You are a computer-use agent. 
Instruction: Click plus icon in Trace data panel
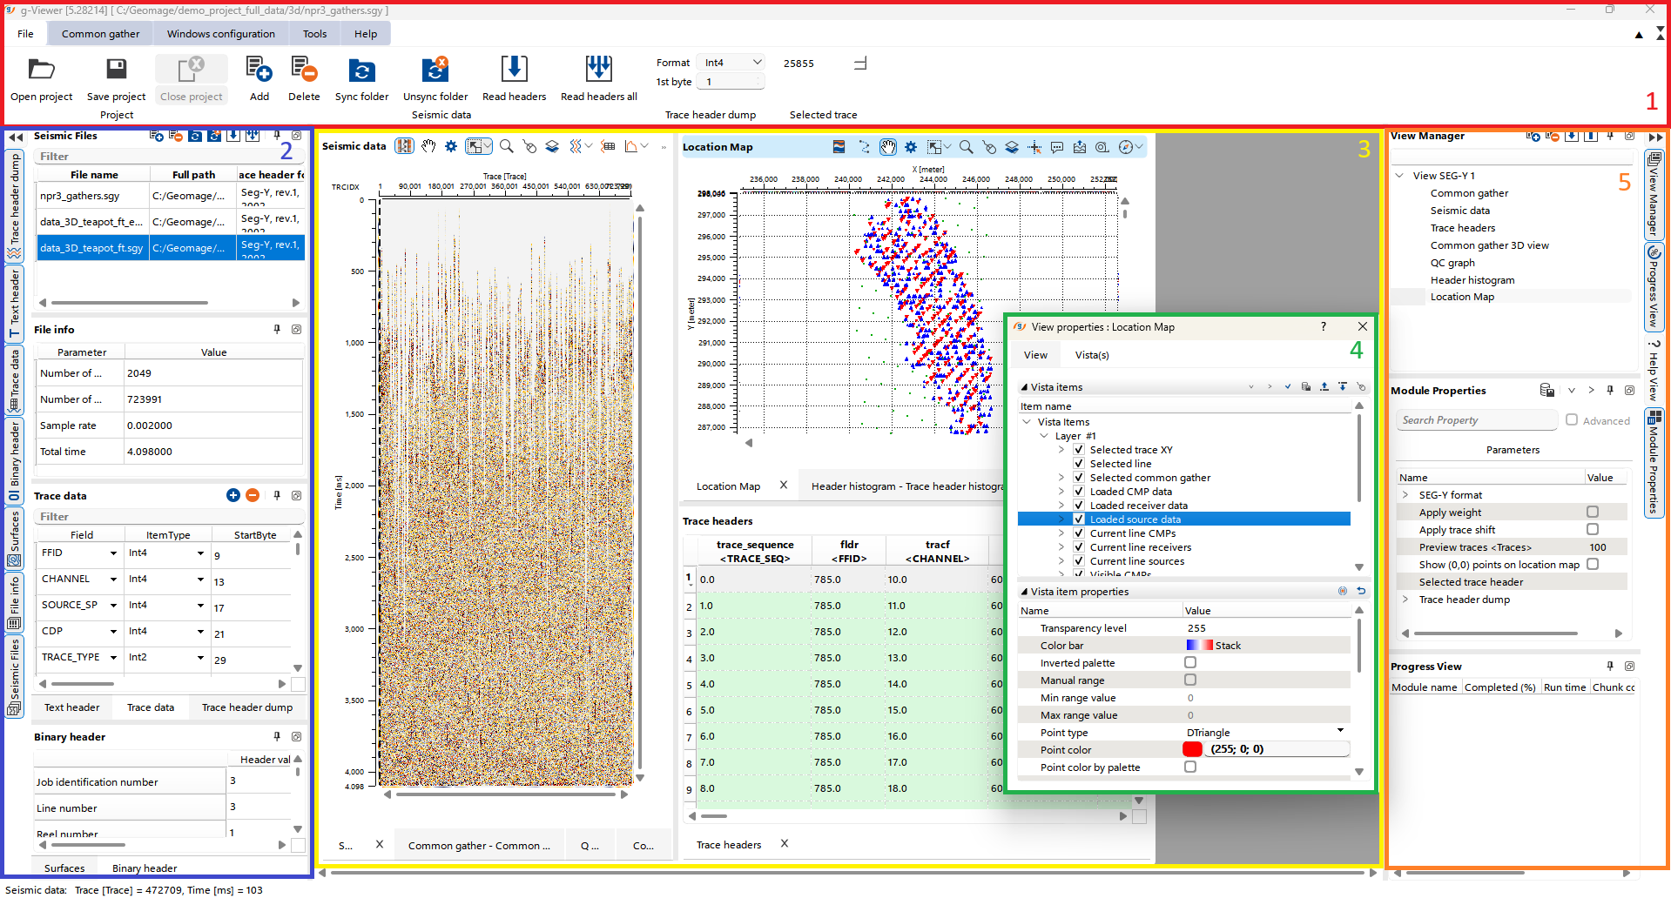pos(232,495)
